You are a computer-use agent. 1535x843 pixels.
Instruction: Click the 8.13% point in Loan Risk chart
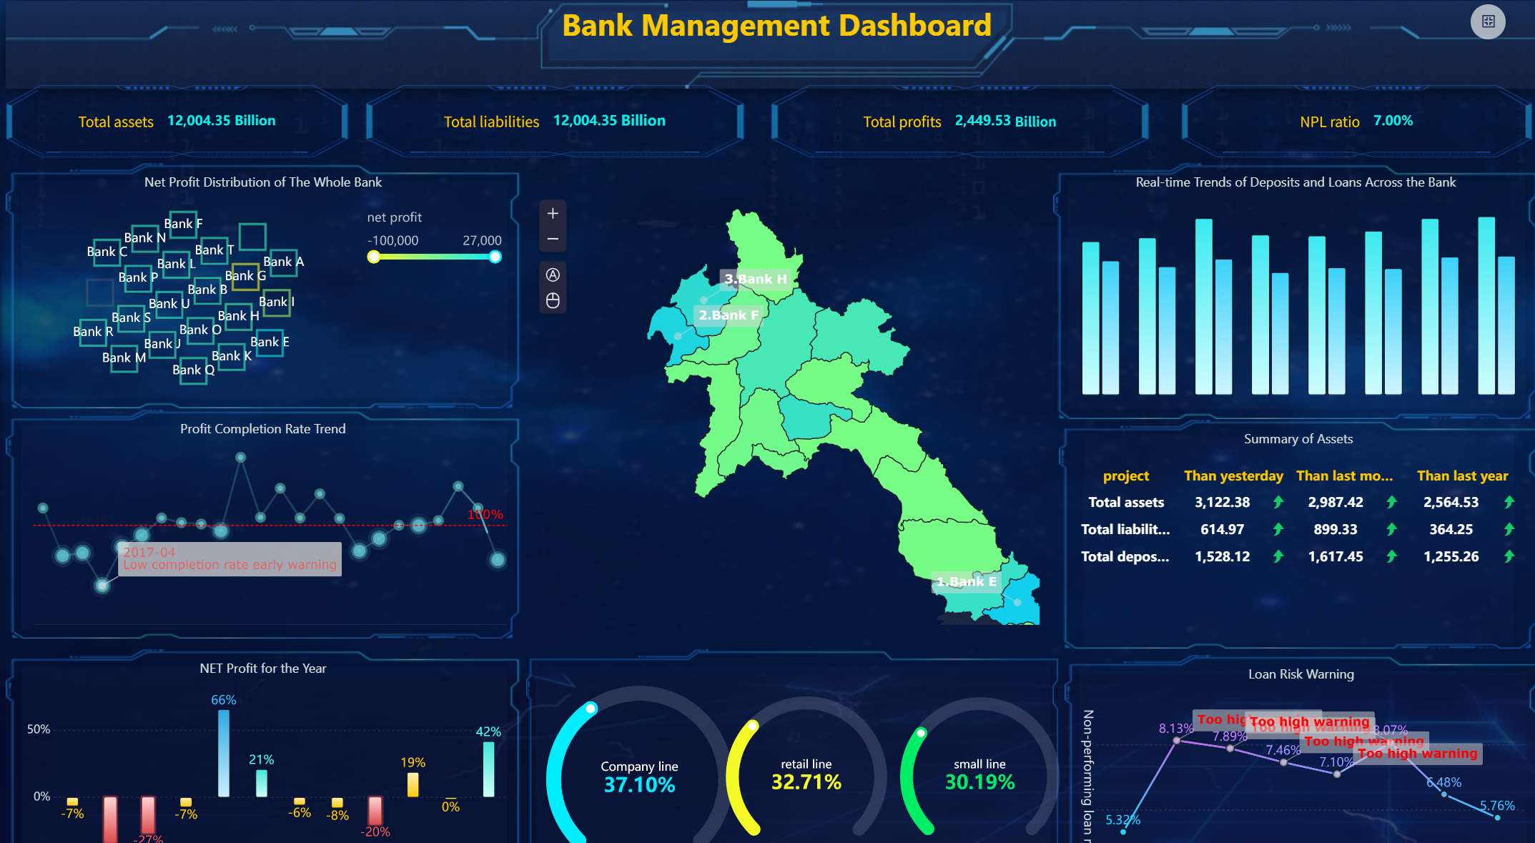point(1177,741)
